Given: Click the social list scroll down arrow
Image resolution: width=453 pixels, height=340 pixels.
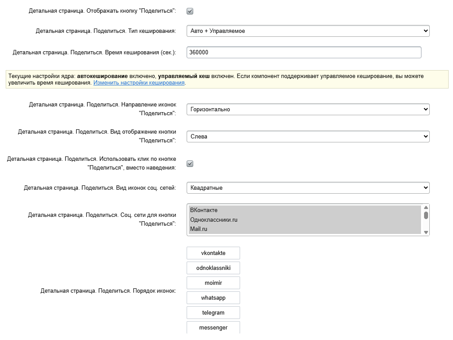Looking at the screenshot, I should [426, 232].
